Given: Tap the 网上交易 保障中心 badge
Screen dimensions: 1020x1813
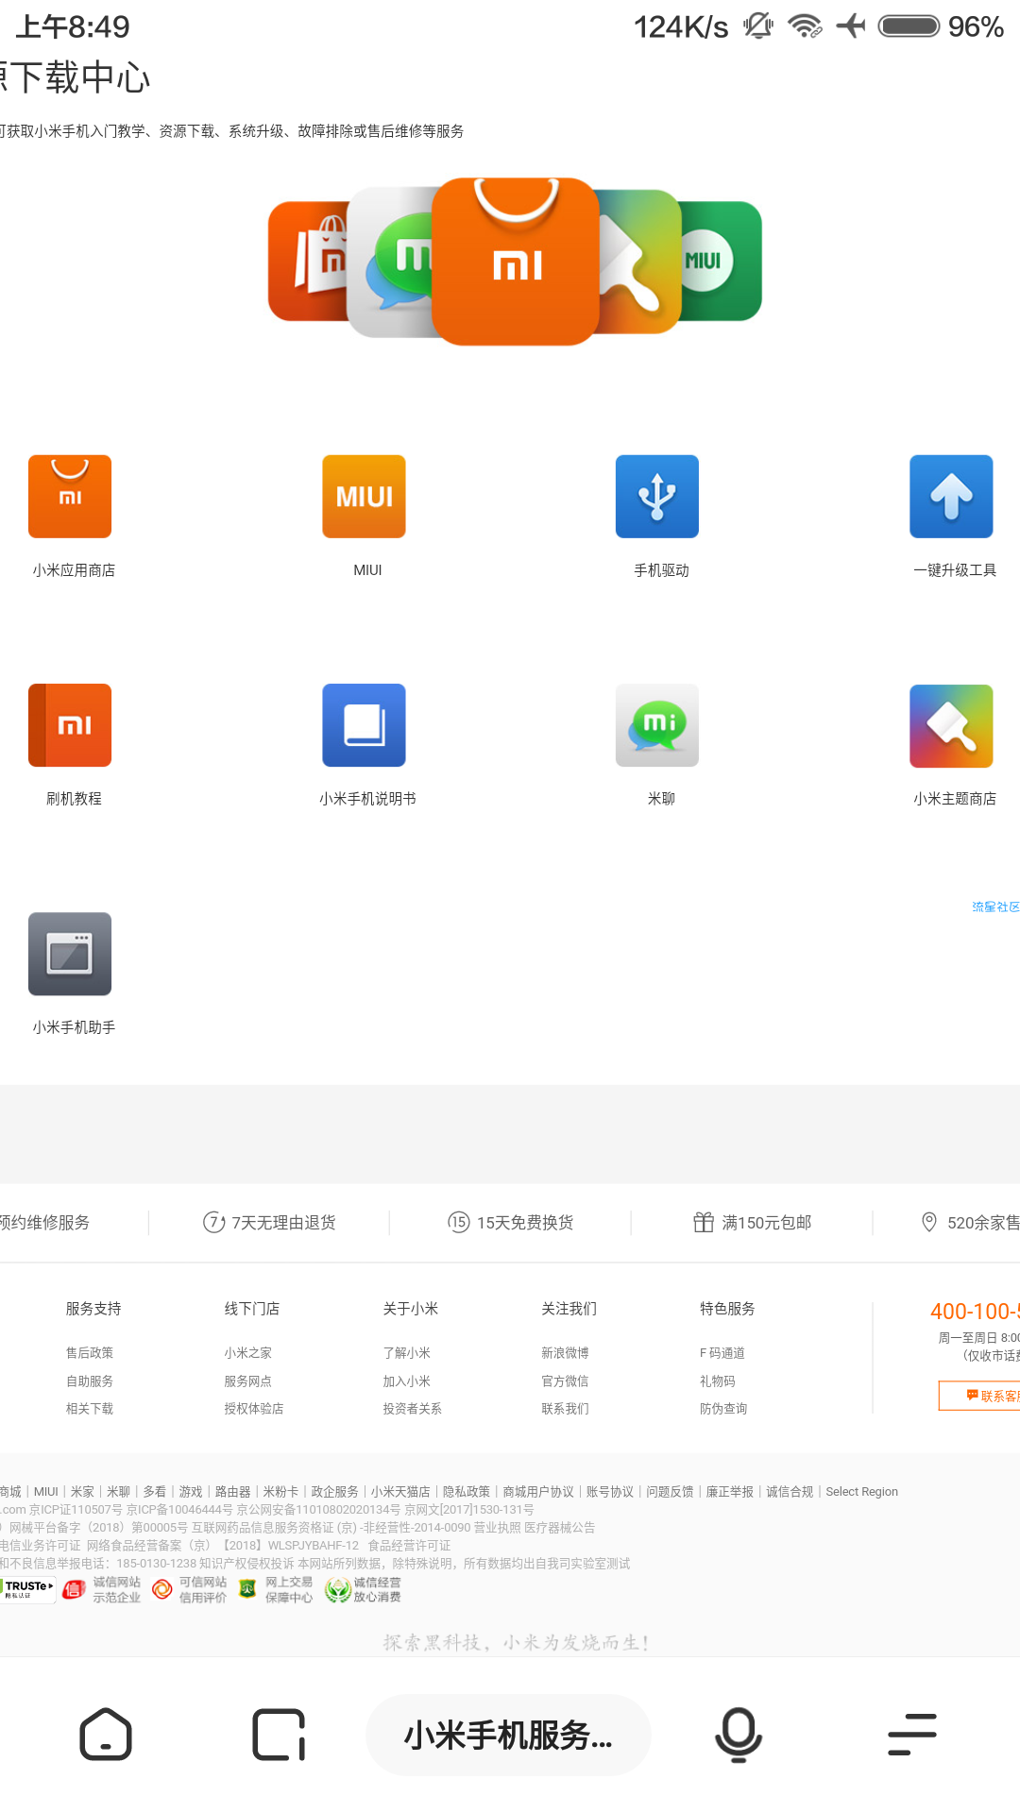Looking at the screenshot, I should point(276,1589).
